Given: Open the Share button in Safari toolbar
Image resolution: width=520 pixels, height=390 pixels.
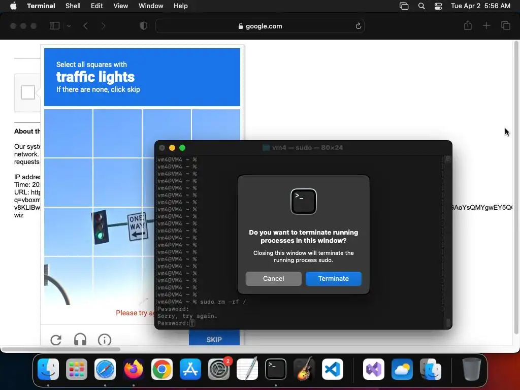Looking at the screenshot, I should [x=468, y=25].
